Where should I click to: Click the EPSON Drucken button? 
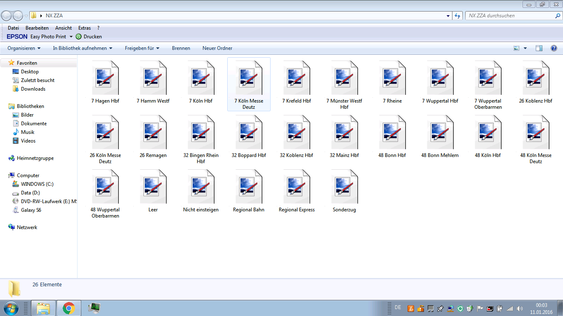pyautogui.click(x=89, y=37)
